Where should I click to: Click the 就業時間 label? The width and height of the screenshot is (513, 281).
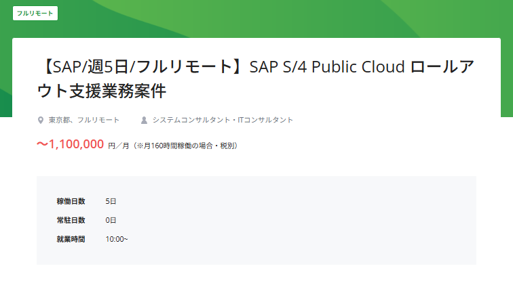[x=71, y=239]
